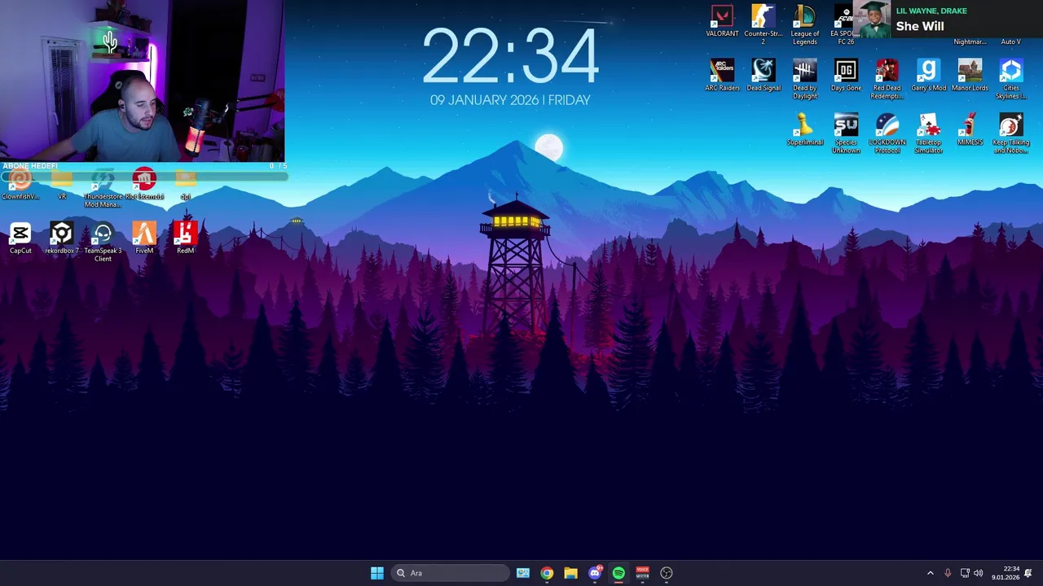Switch to OBS Studio in the taskbar
Image resolution: width=1043 pixels, height=586 pixels.
667,573
